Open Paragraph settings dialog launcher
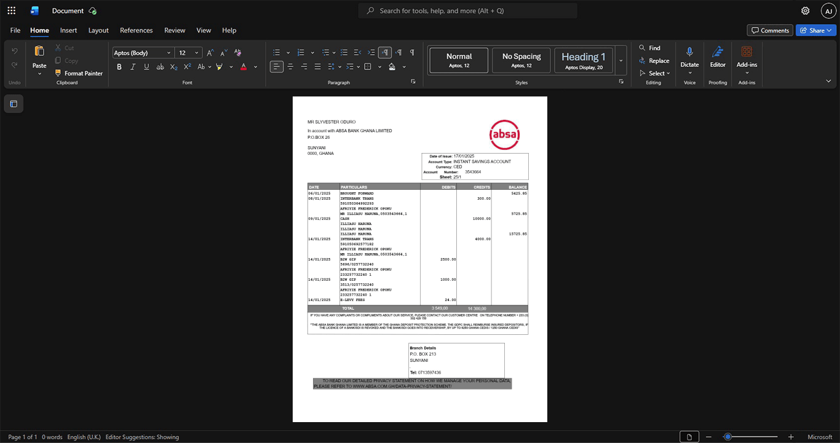This screenshot has height=443, width=840. click(413, 82)
